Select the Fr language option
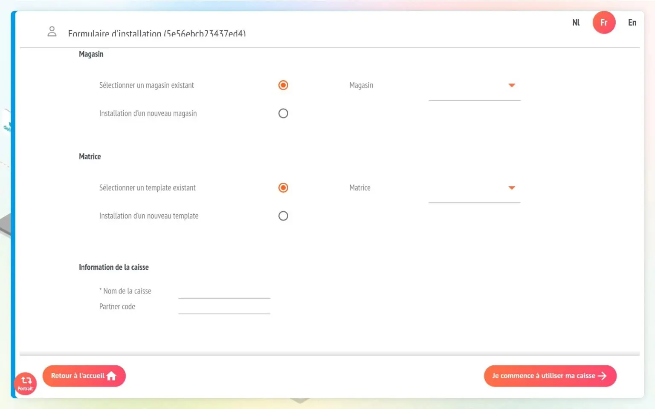The height and width of the screenshot is (409, 655). [604, 23]
